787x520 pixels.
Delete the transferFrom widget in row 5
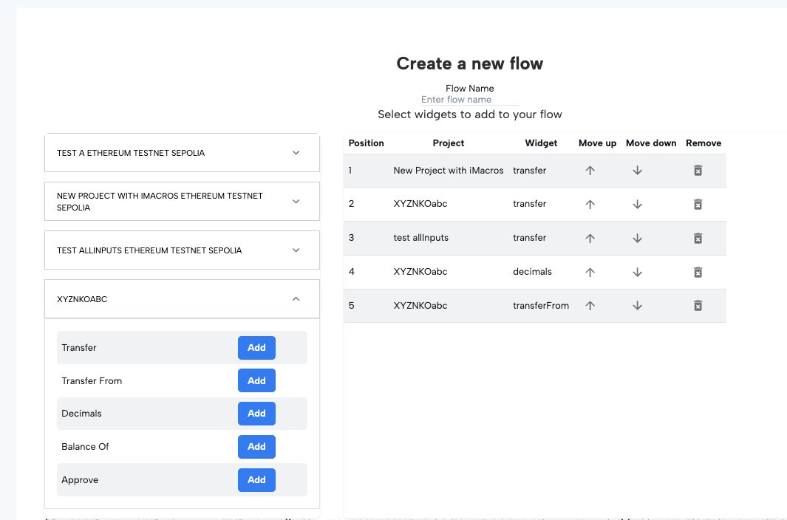pyautogui.click(x=697, y=306)
